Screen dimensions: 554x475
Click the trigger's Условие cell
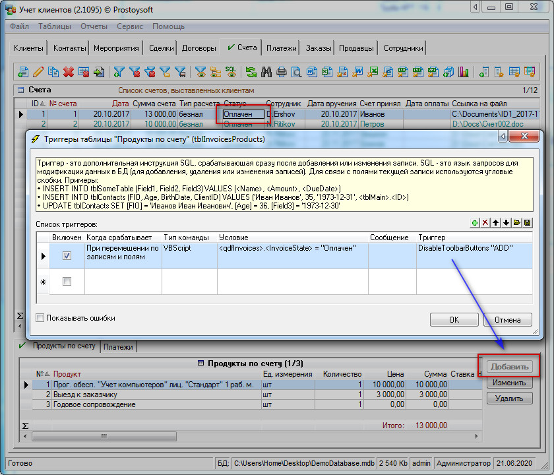[x=292, y=256]
